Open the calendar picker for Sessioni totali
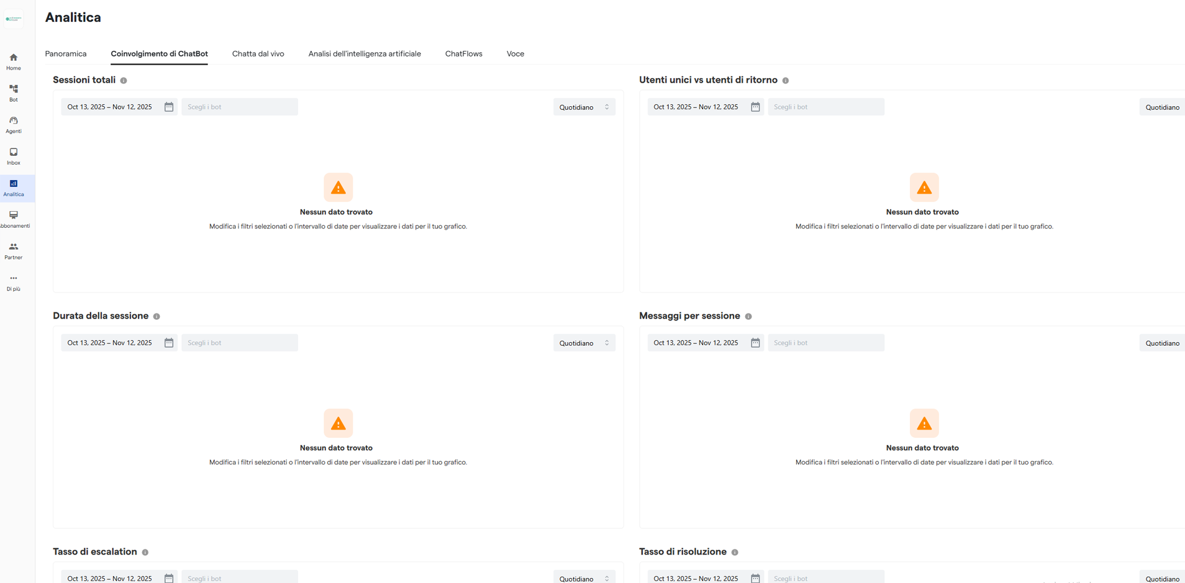The width and height of the screenshot is (1185, 583). 169,106
